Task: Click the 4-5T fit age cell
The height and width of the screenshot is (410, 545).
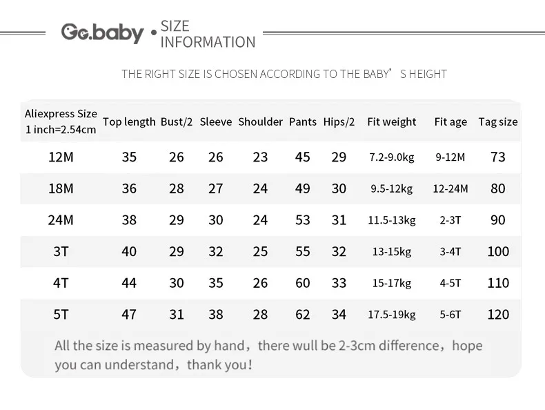Action: click(450, 283)
